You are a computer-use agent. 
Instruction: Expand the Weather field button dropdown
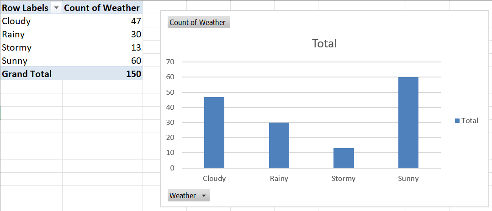pyautogui.click(x=203, y=196)
